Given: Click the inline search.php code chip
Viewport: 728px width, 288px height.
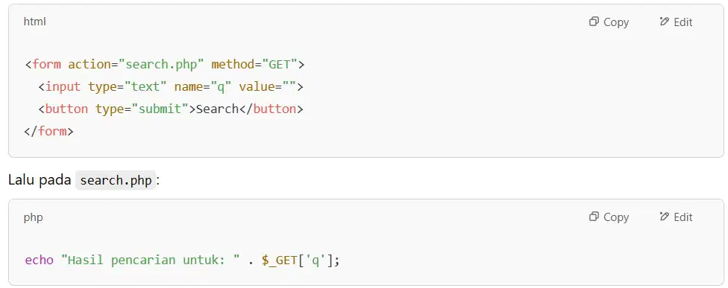Looking at the screenshot, I should pos(116,180).
